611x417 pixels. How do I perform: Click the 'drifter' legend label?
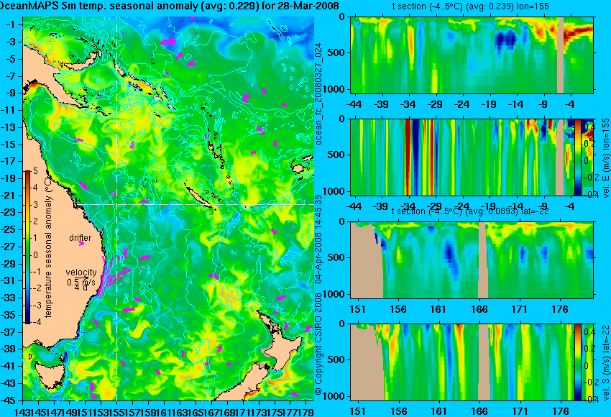click(x=81, y=237)
